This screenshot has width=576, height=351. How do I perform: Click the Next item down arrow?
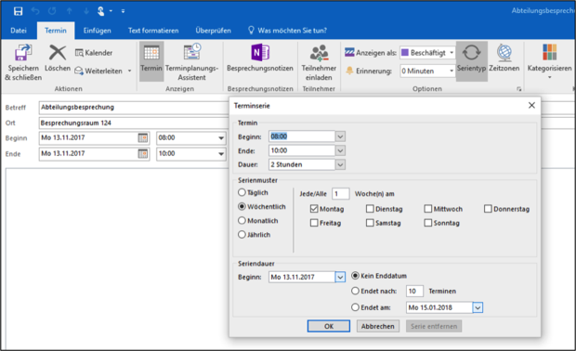86,11
